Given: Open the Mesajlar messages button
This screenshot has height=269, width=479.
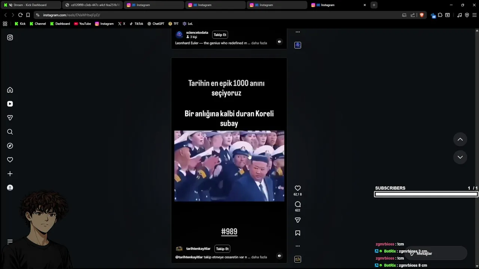Looking at the screenshot, I should tap(436, 253).
